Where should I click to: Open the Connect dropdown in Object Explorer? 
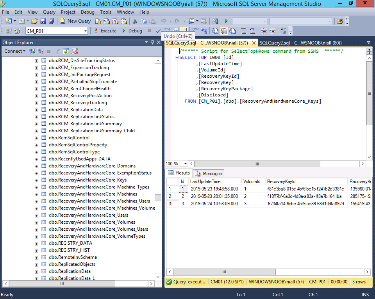pos(15,51)
